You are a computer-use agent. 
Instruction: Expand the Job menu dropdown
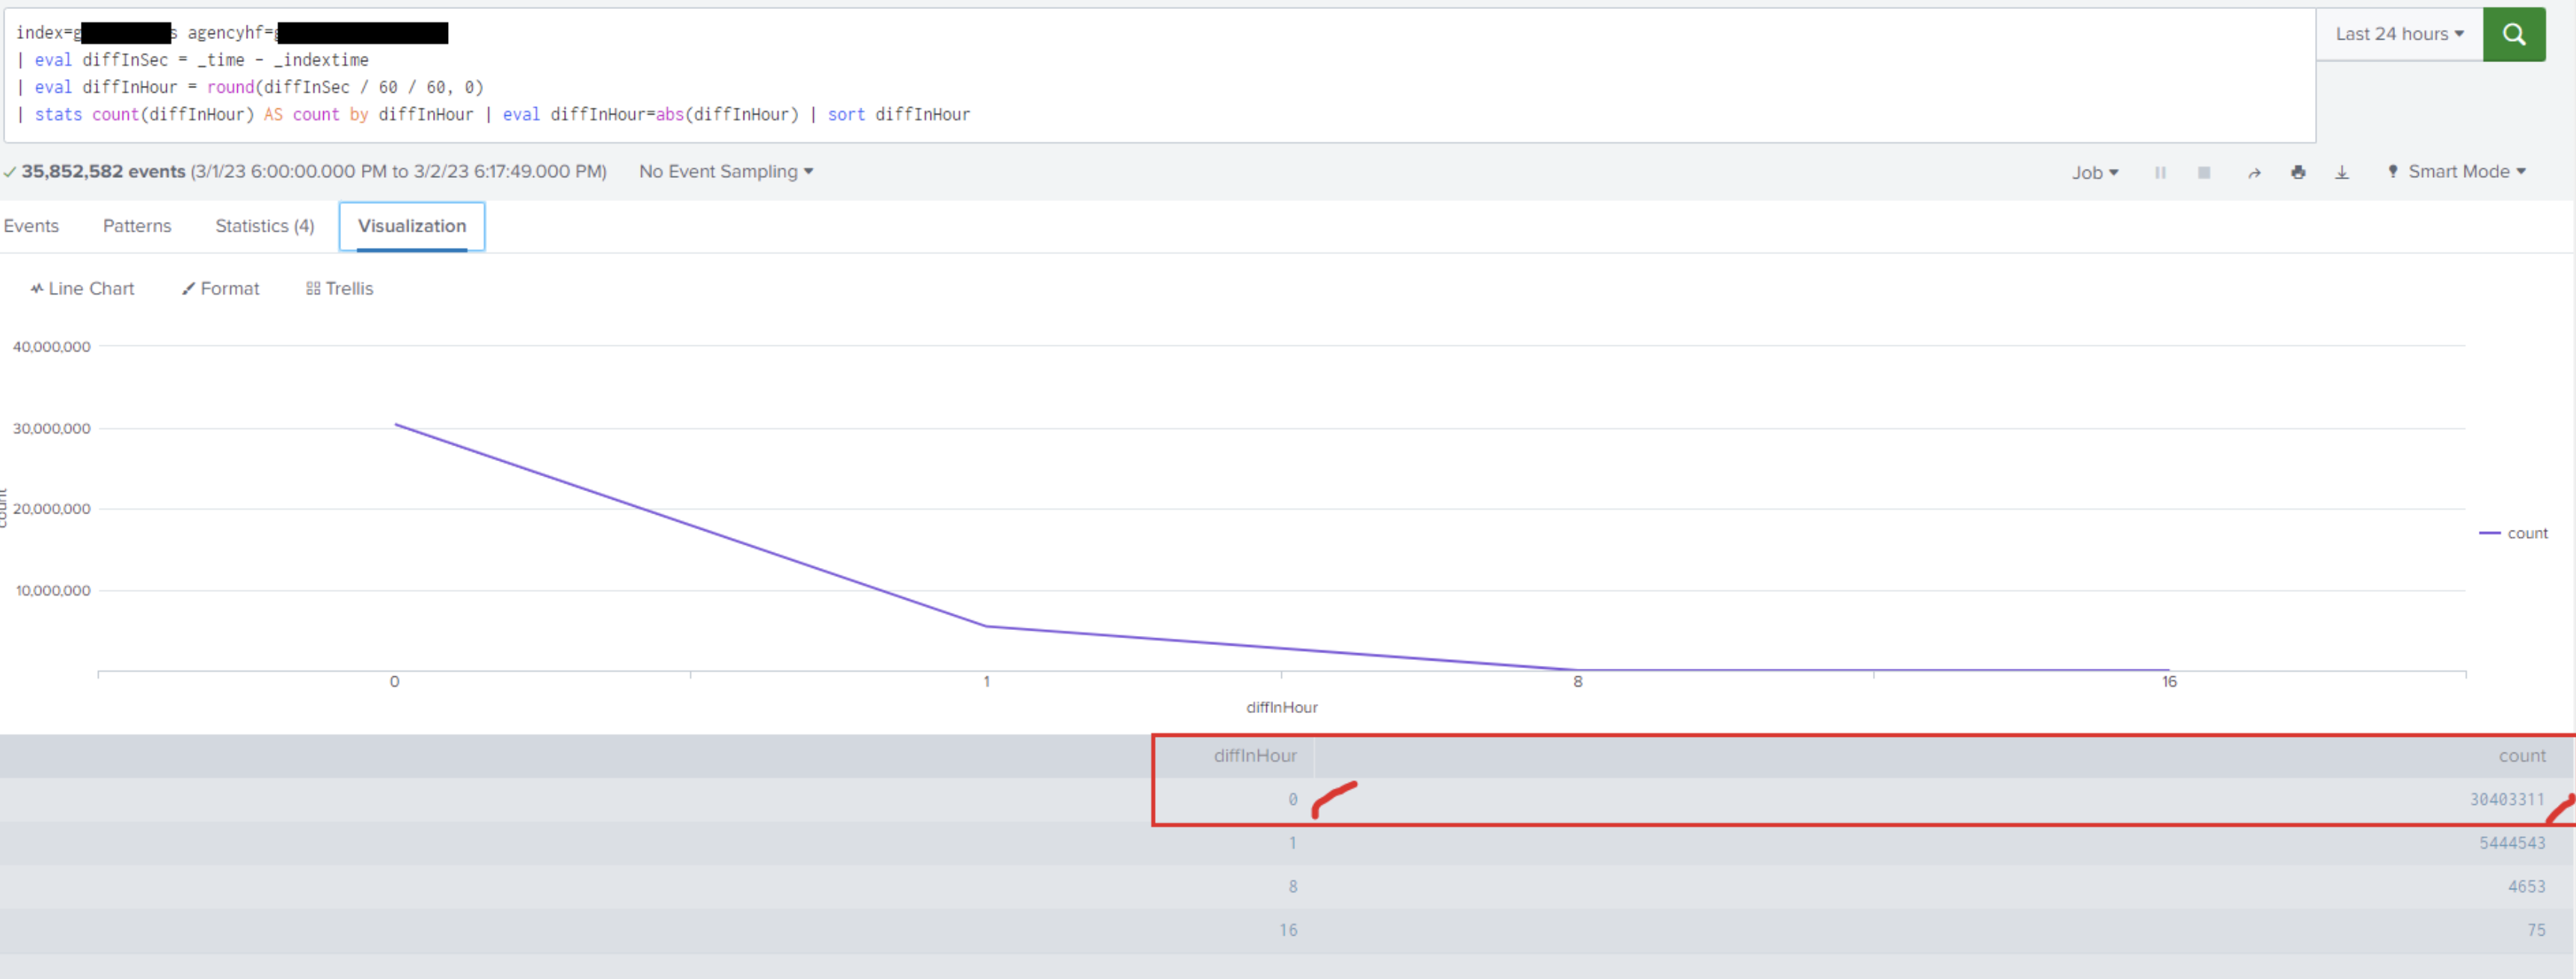2094,173
